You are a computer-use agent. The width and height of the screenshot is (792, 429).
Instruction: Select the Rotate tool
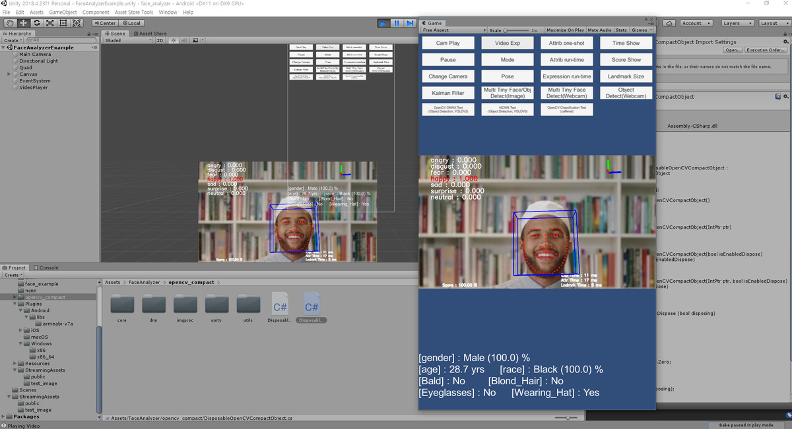pyautogui.click(x=36, y=23)
